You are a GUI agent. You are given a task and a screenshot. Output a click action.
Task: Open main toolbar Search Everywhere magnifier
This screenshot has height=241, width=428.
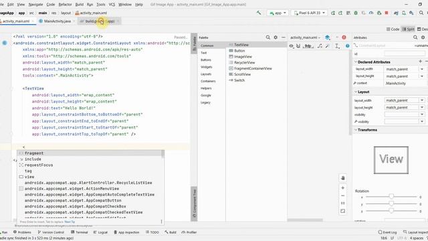(x=421, y=13)
